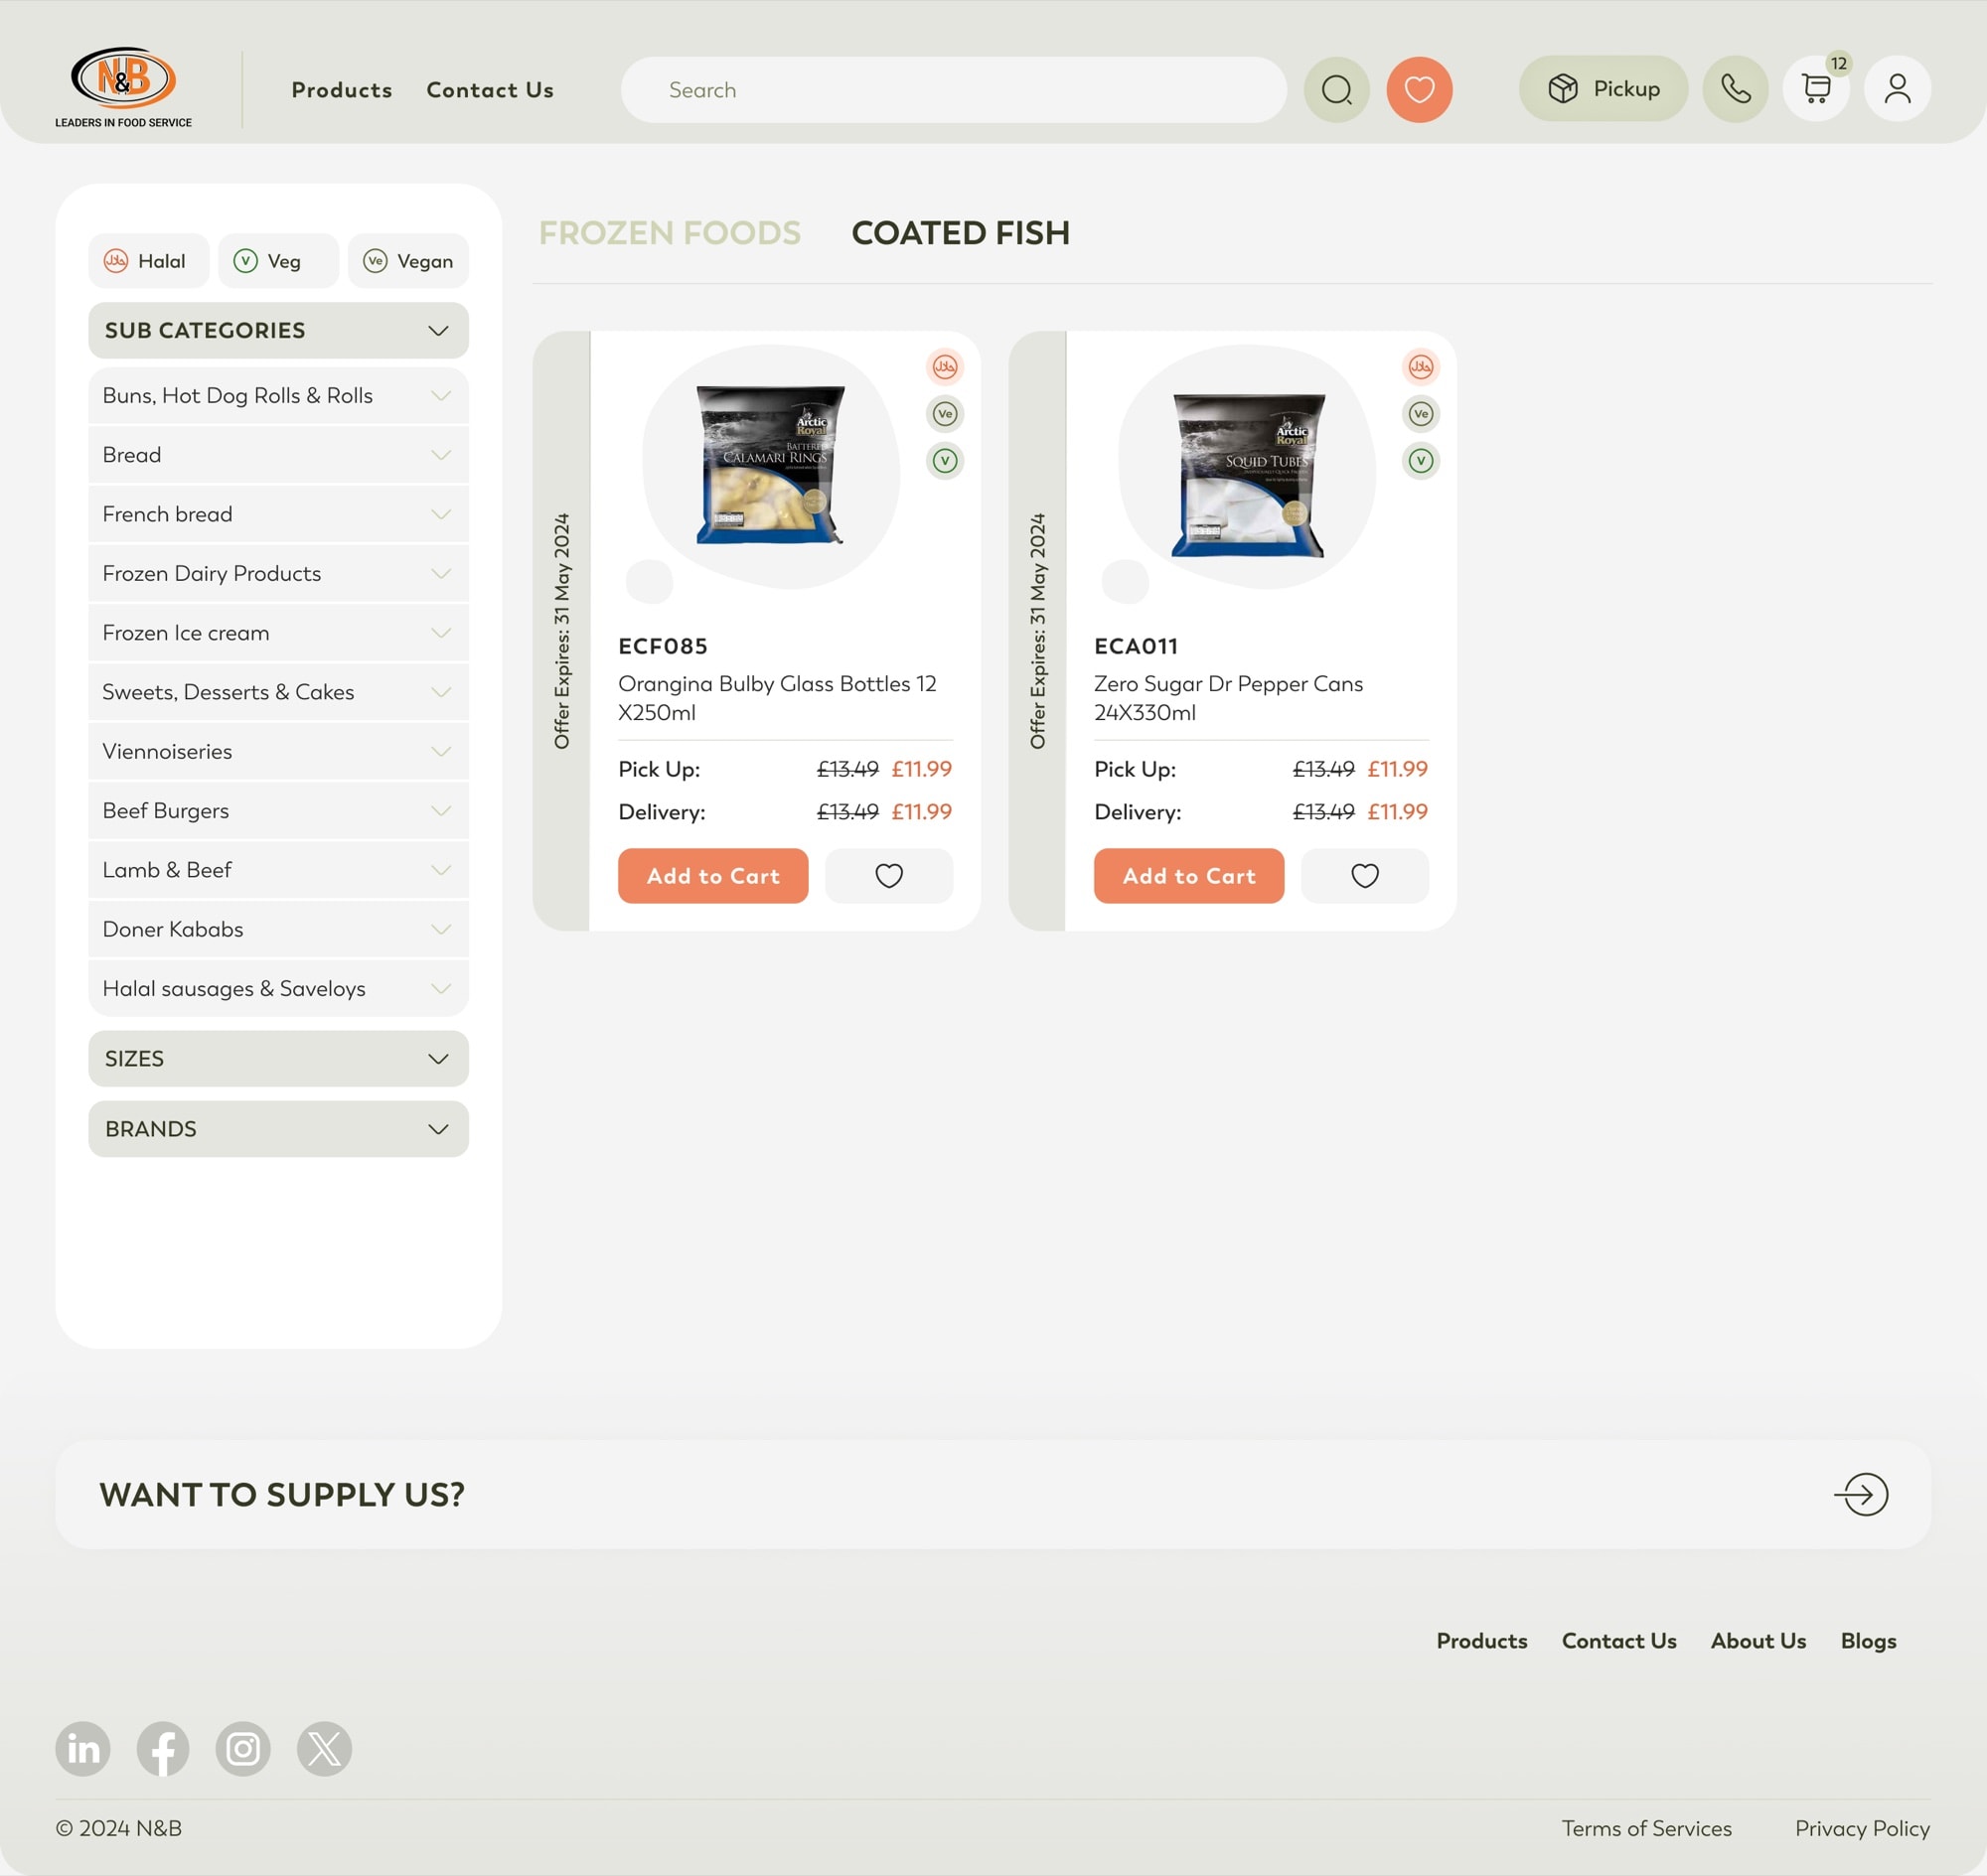Click the product code ECF085

[x=663, y=647]
